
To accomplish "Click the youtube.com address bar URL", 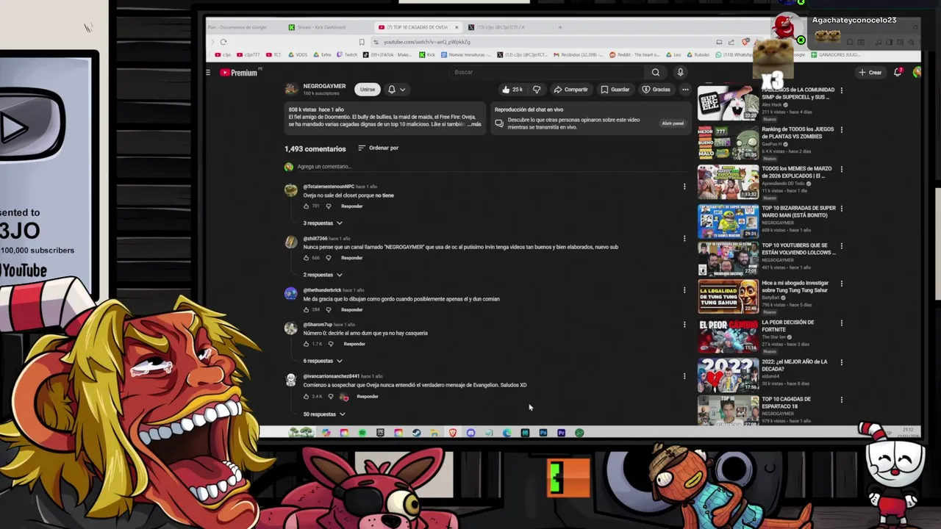I will [x=427, y=42].
